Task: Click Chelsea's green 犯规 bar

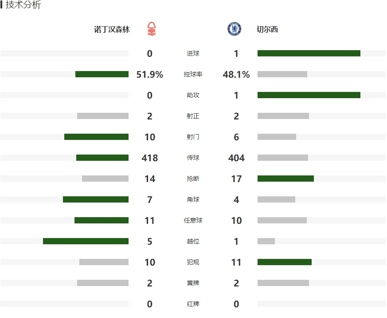Action: 284,262
